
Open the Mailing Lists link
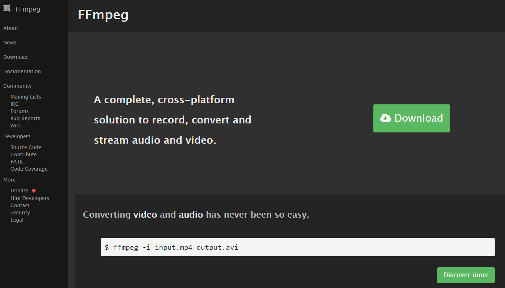[x=26, y=97]
